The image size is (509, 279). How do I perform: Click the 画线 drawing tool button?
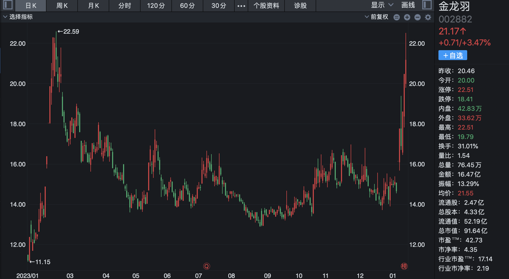(x=408, y=5)
